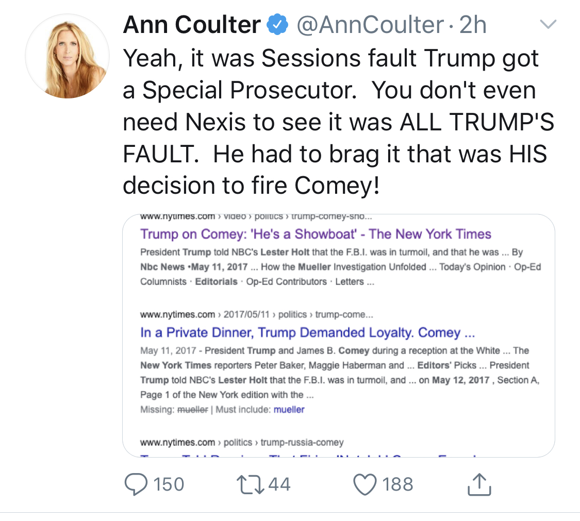The image size is (580, 521).
Task: Click the @AnnCoulter handle
Action: click(x=369, y=25)
